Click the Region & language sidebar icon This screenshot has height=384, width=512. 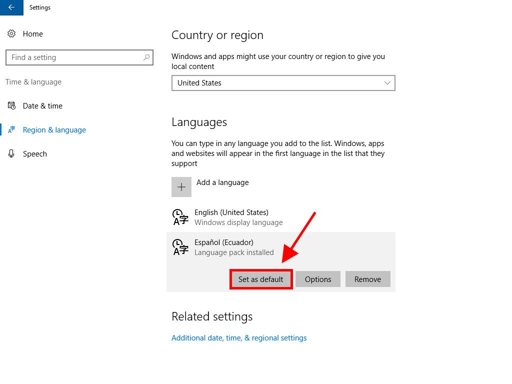11,129
